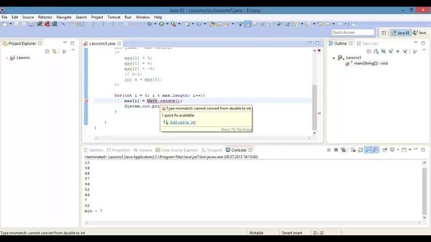This screenshot has height=242, width=431.
Task: Switch to the Data Source Explorer tab
Action: point(176,150)
